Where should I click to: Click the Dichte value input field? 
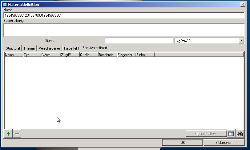[139, 41]
